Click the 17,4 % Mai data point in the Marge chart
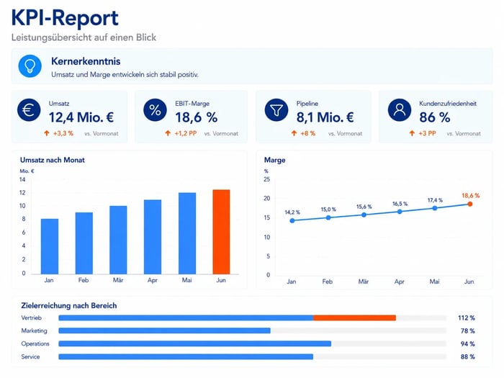Image resolution: width=504 pixels, height=378 pixels. [x=435, y=208]
